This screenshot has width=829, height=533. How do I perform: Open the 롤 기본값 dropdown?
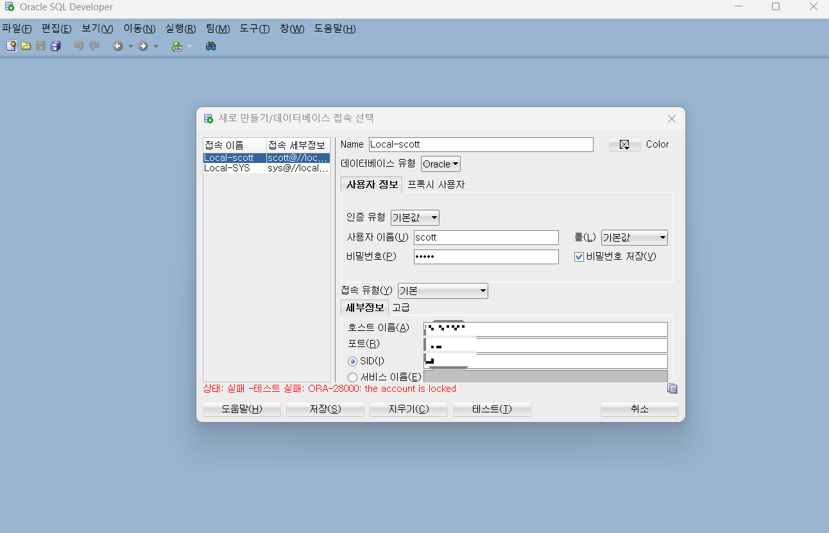coord(635,238)
